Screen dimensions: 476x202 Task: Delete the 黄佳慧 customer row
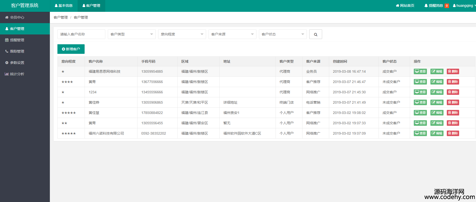click(x=453, y=113)
